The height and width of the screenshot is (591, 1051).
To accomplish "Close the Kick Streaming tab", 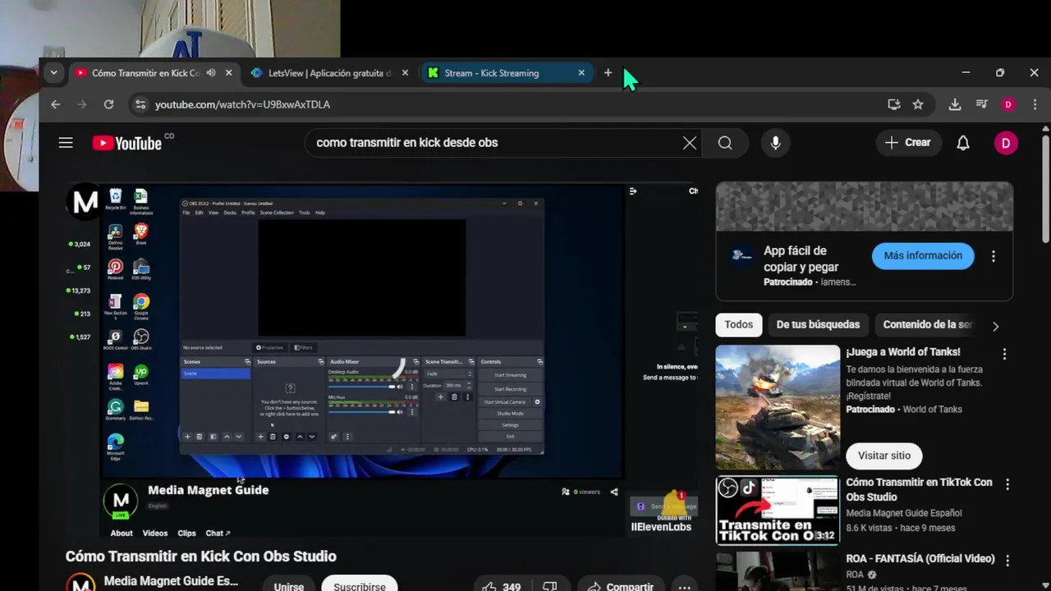I will (581, 73).
